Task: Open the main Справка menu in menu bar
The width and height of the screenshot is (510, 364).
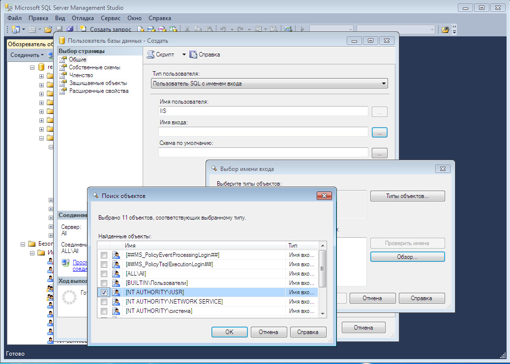Action: [160, 18]
